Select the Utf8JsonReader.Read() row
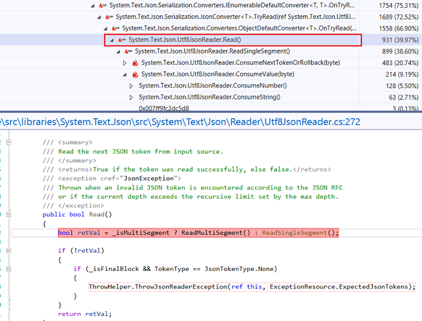422x321 pixels. [211, 40]
